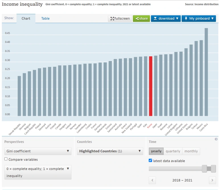
Task: Click the copyright symbol icon
Action: (x=216, y=139)
